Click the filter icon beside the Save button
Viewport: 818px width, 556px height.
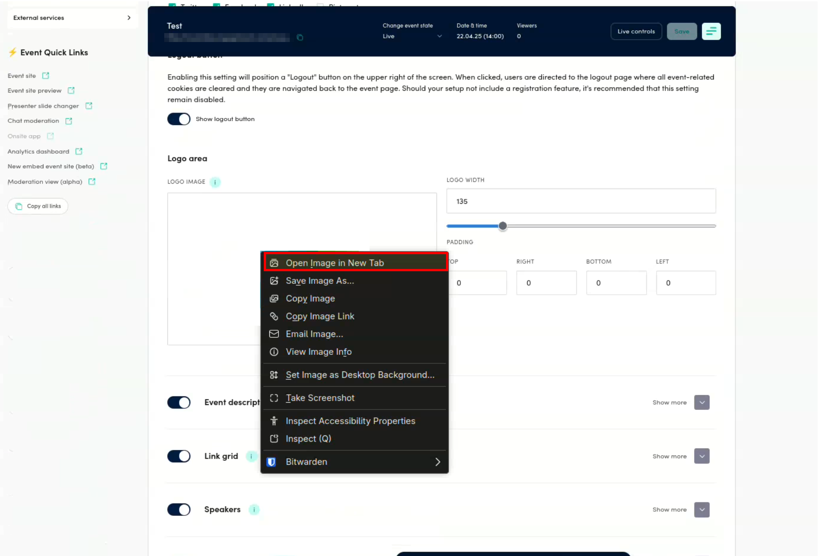point(711,31)
